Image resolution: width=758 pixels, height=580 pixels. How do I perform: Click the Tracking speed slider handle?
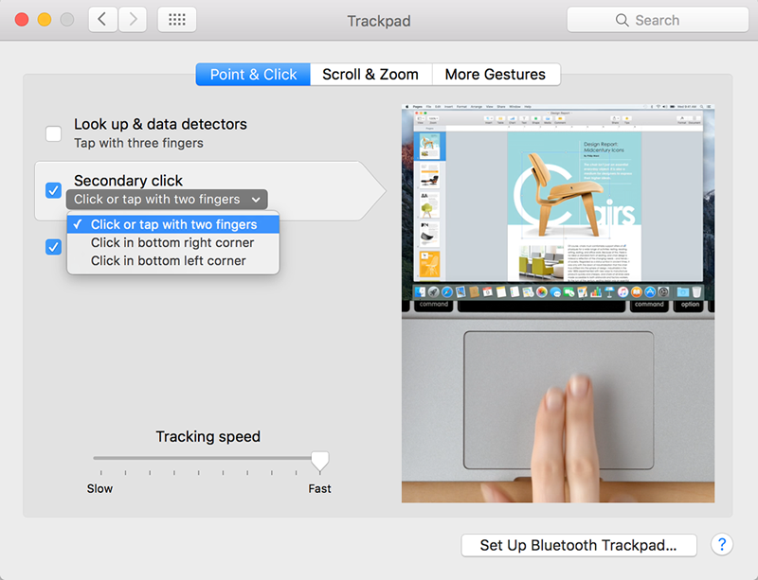pyautogui.click(x=320, y=461)
